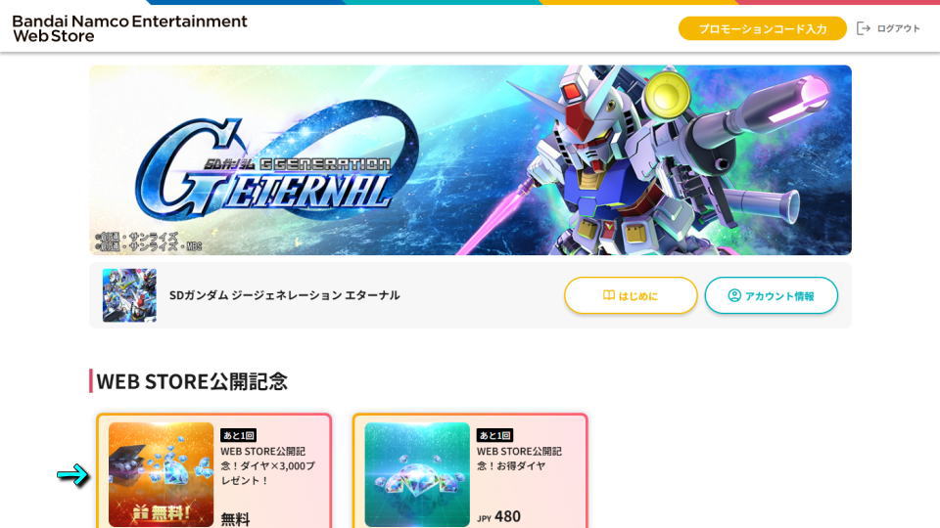Image resolution: width=940 pixels, height=528 pixels.
Task: Click the discounted diamond pack image
Action: 417,474
